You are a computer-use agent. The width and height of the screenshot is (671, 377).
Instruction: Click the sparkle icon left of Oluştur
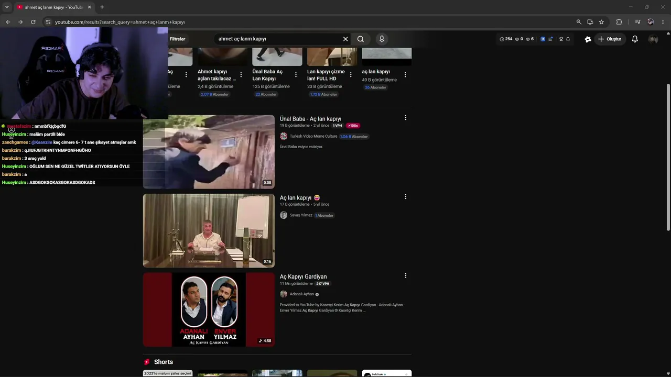pos(588,39)
